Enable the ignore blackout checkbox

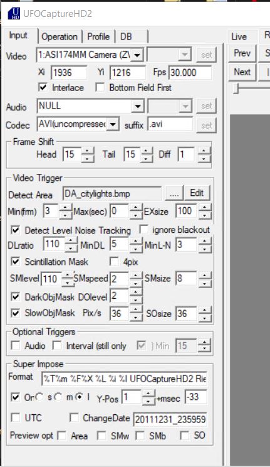[x=144, y=229]
